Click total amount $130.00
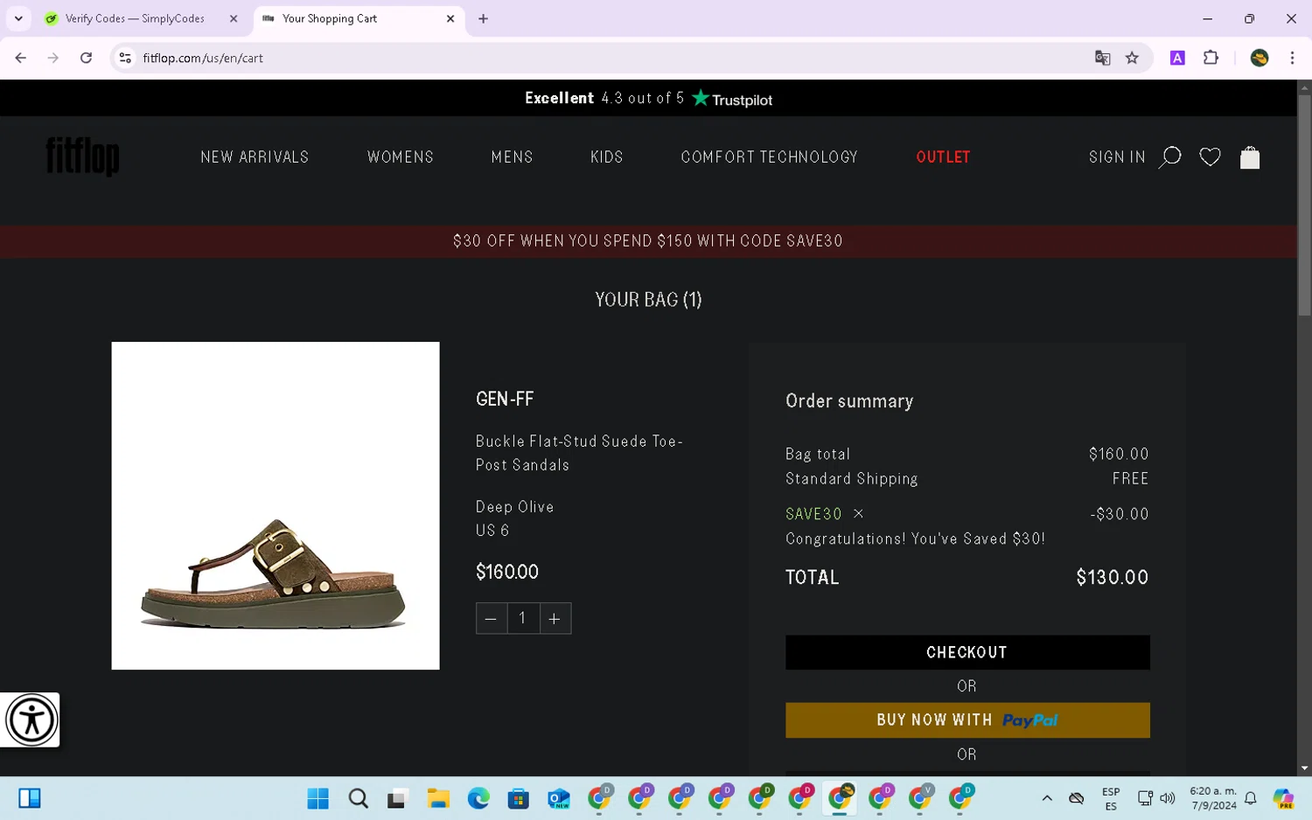Screen dimensions: 1312x820 click(x=1112, y=578)
